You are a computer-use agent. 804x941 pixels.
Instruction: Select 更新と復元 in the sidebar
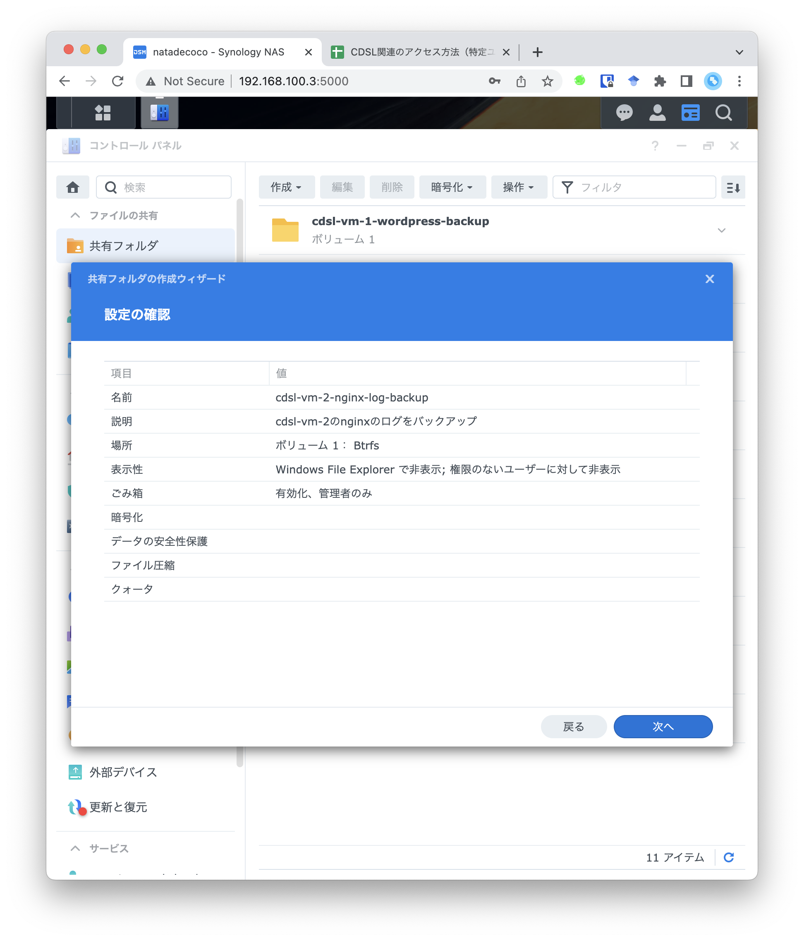pyautogui.click(x=118, y=807)
